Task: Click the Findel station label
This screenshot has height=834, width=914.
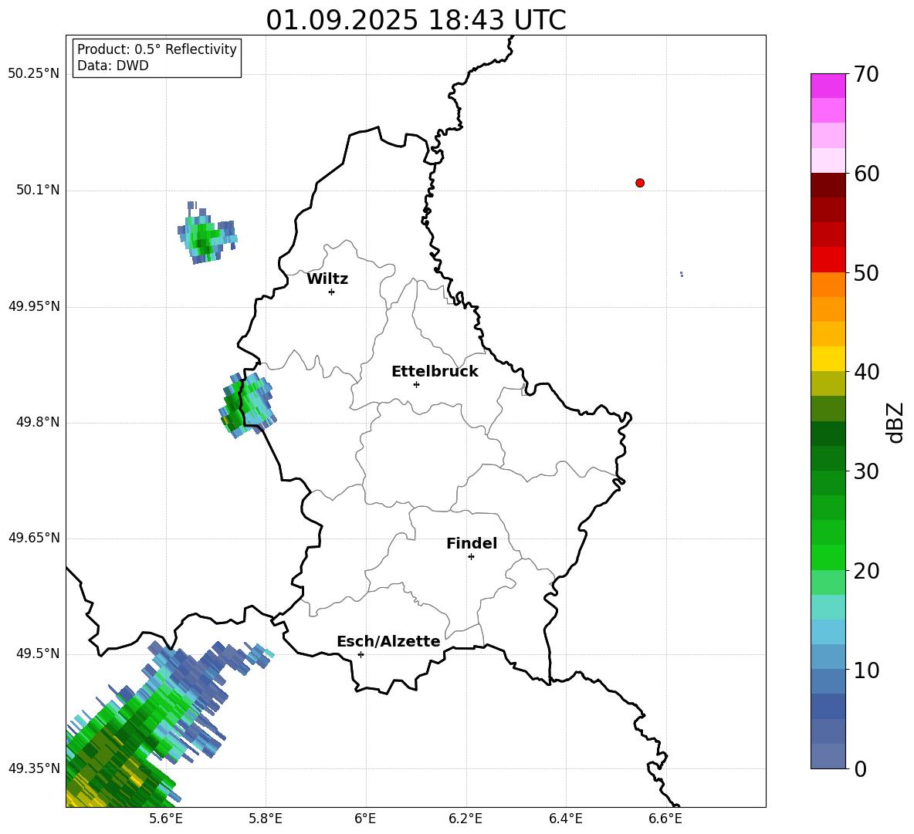Action: click(472, 543)
